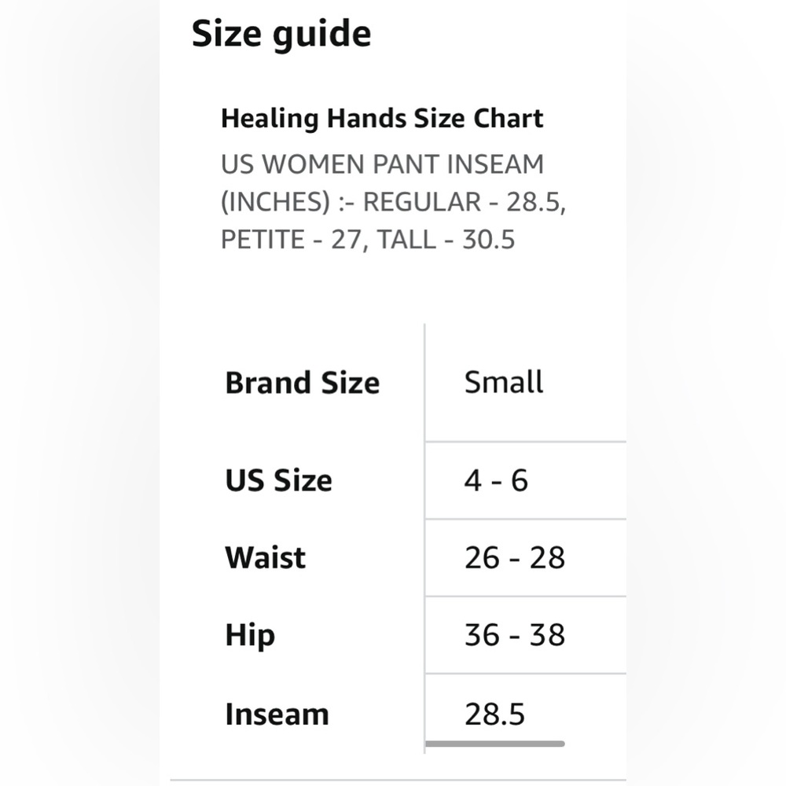
Task: Select the 28.5 inseam value
Action: click(x=494, y=714)
